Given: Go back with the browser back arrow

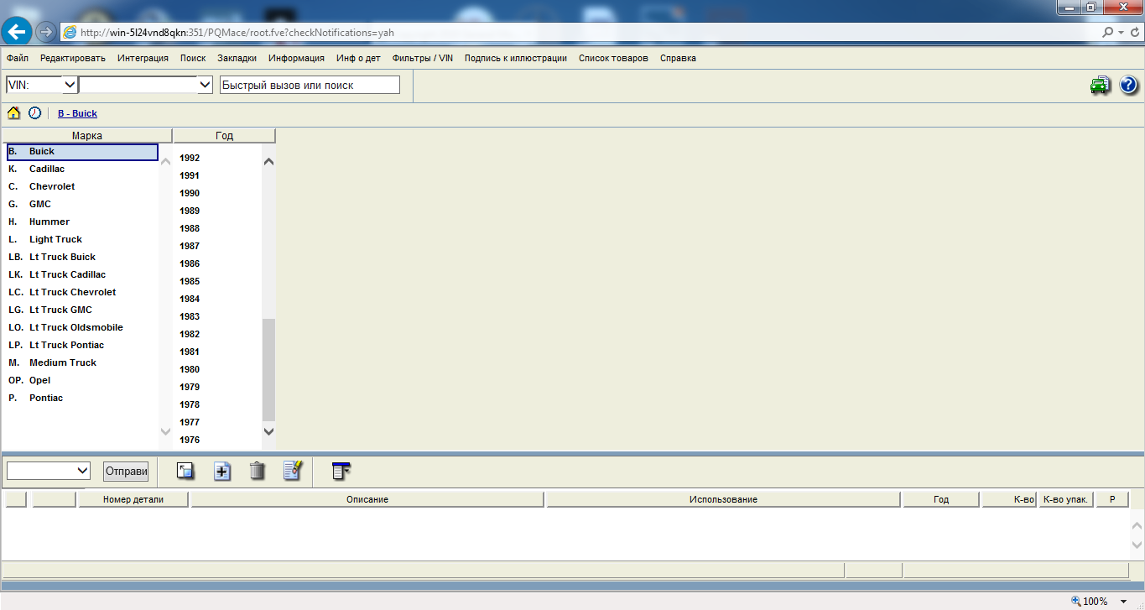Looking at the screenshot, I should point(18,33).
